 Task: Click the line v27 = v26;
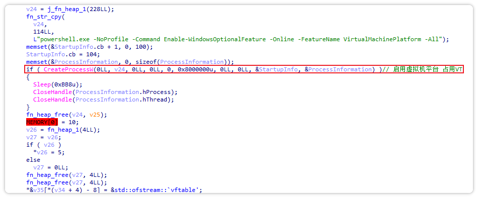(x=44, y=137)
